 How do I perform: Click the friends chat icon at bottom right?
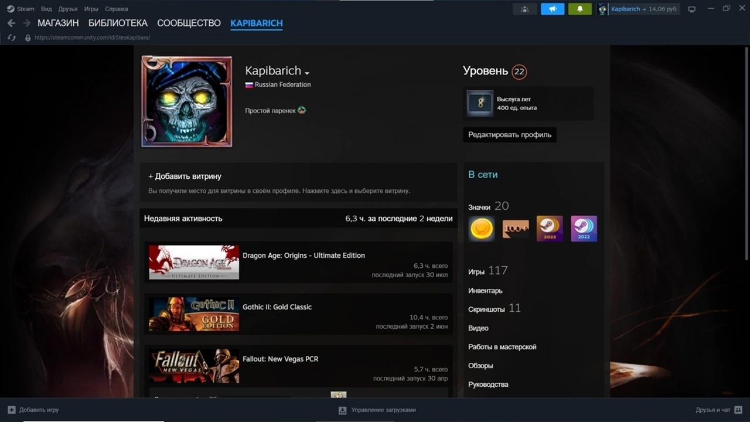(738, 410)
